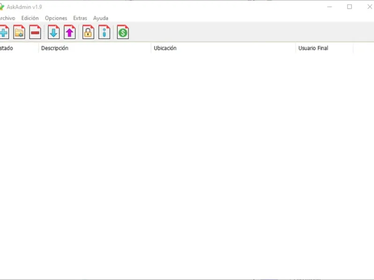Click the add folder toolbar icon
Image resolution: width=374 pixels, height=280 pixels.
tap(19, 32)
